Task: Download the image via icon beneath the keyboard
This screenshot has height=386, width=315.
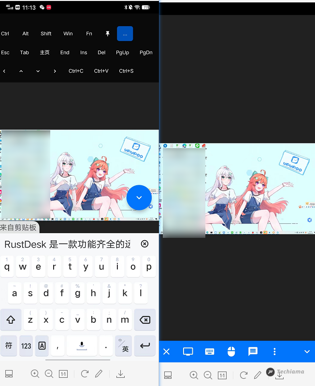Action: (x=120, y=374)
